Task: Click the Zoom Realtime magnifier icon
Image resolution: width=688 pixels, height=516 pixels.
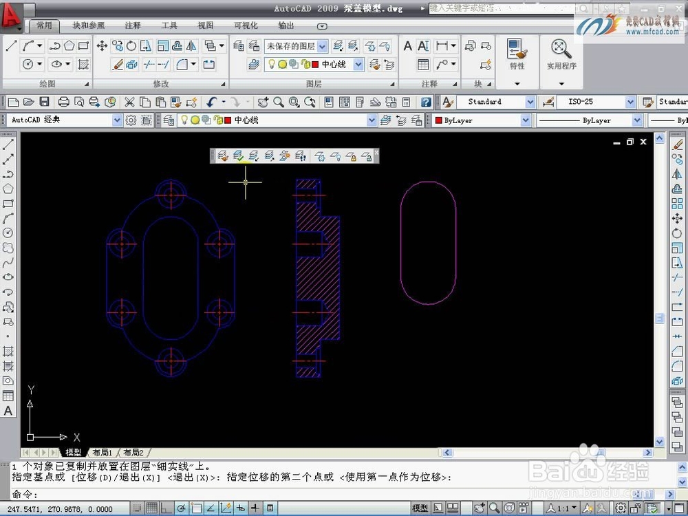Action: [x=278, y=103]
